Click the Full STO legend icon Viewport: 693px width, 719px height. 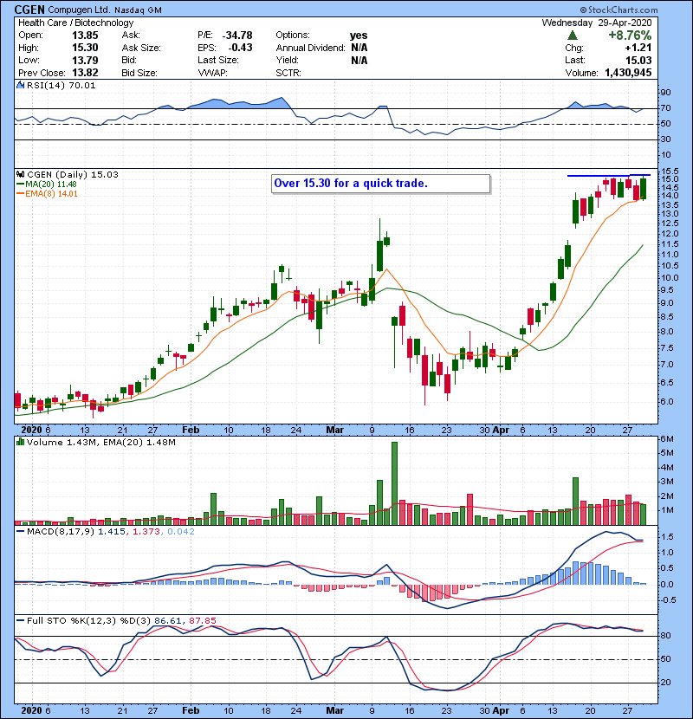pos(20,621)
